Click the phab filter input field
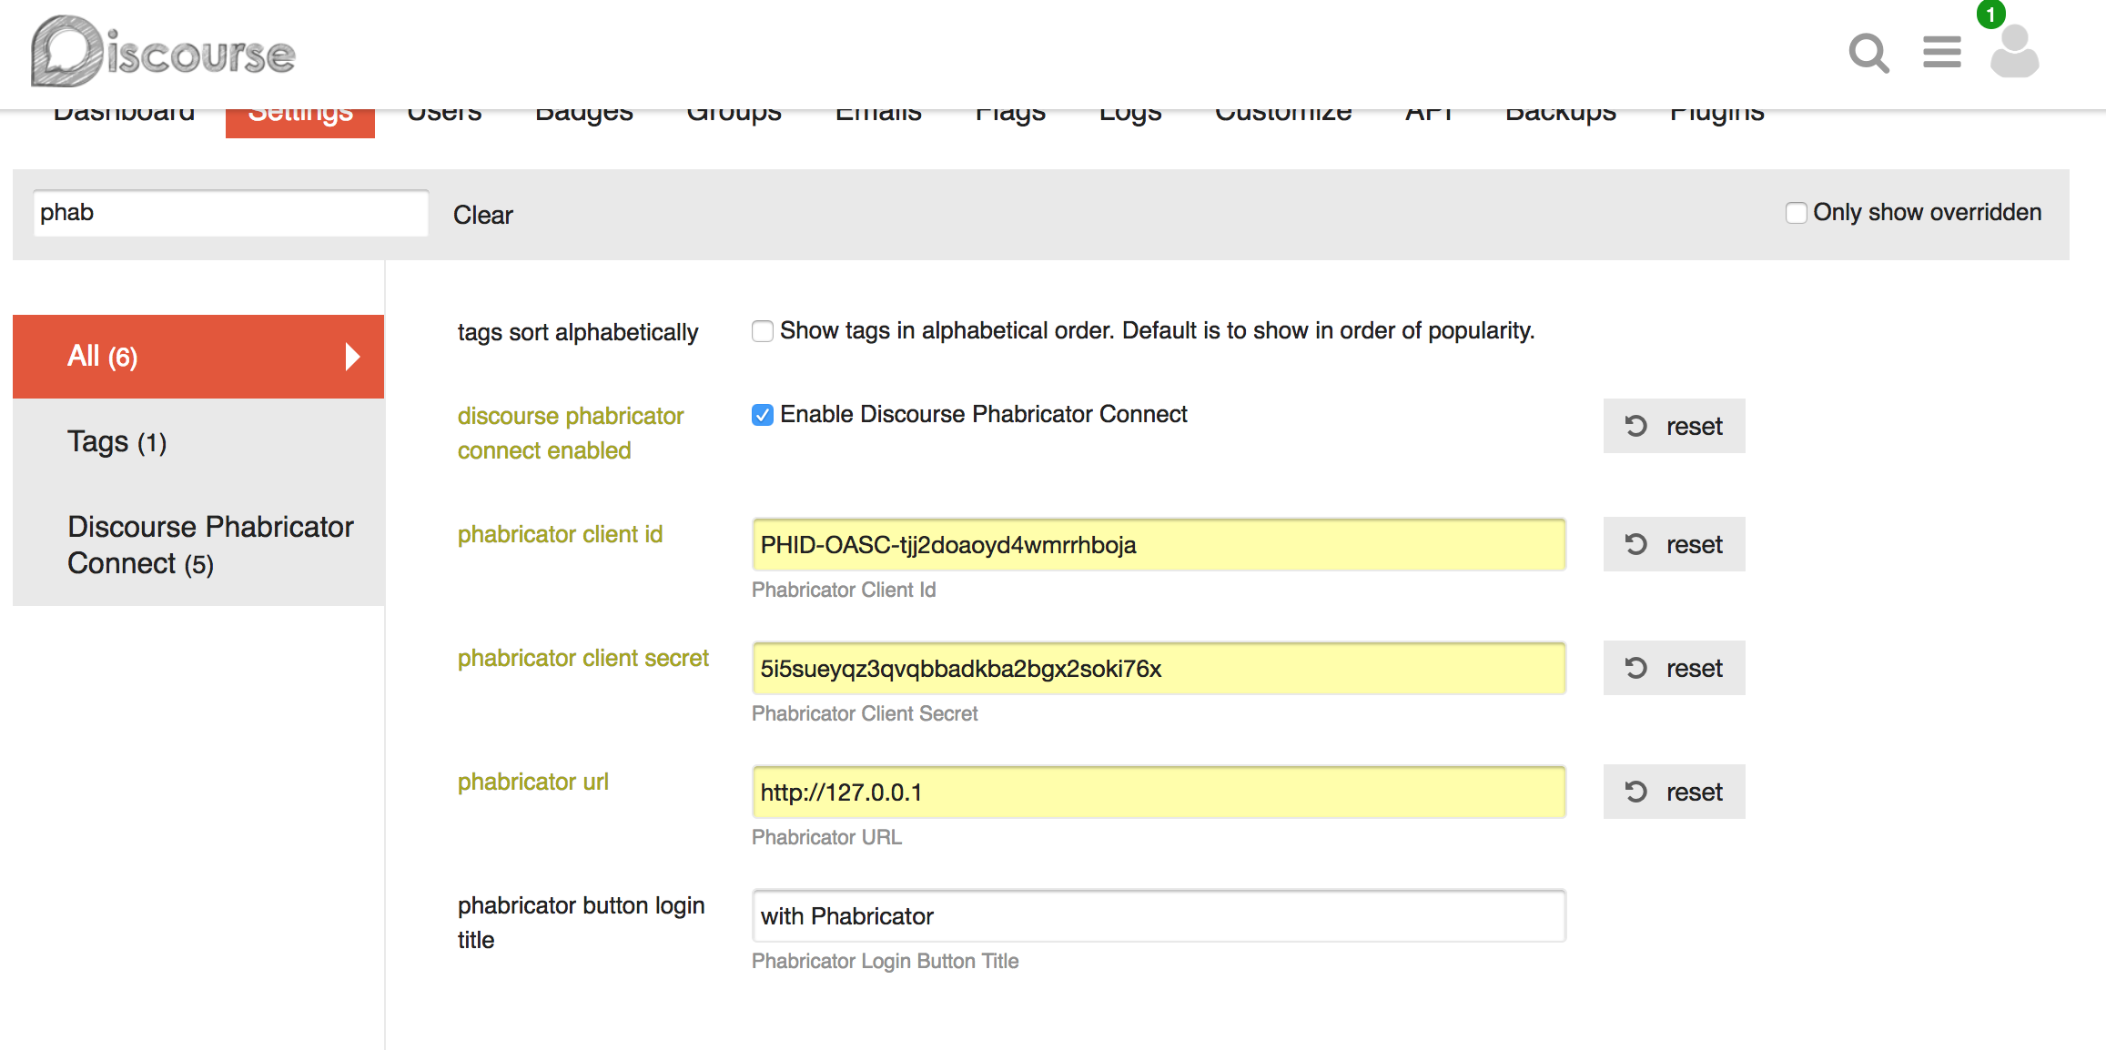Image resolution: width=2106 pixels, height=1050 pixels. click(231, 213)
